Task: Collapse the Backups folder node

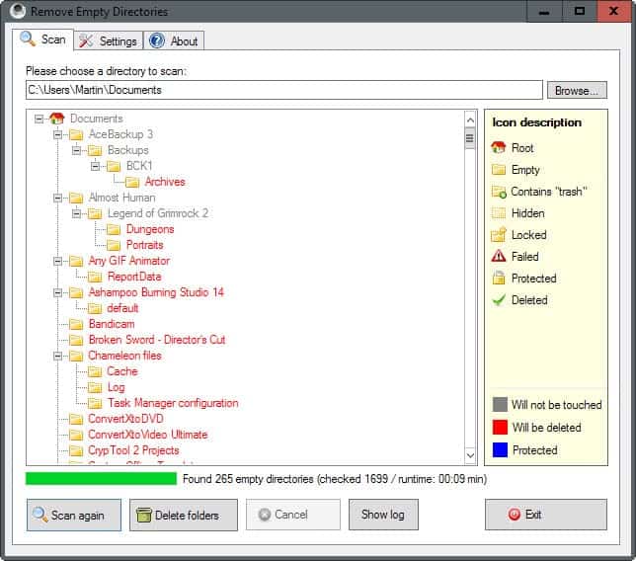Action: click(x=77, y=150)
